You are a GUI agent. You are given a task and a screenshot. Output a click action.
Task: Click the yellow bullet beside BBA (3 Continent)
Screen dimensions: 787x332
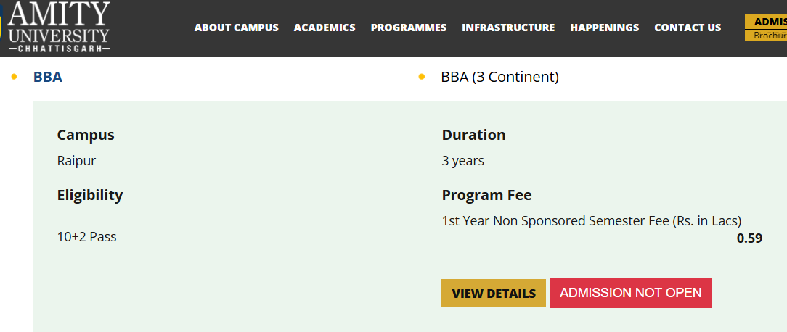(422, 77)
